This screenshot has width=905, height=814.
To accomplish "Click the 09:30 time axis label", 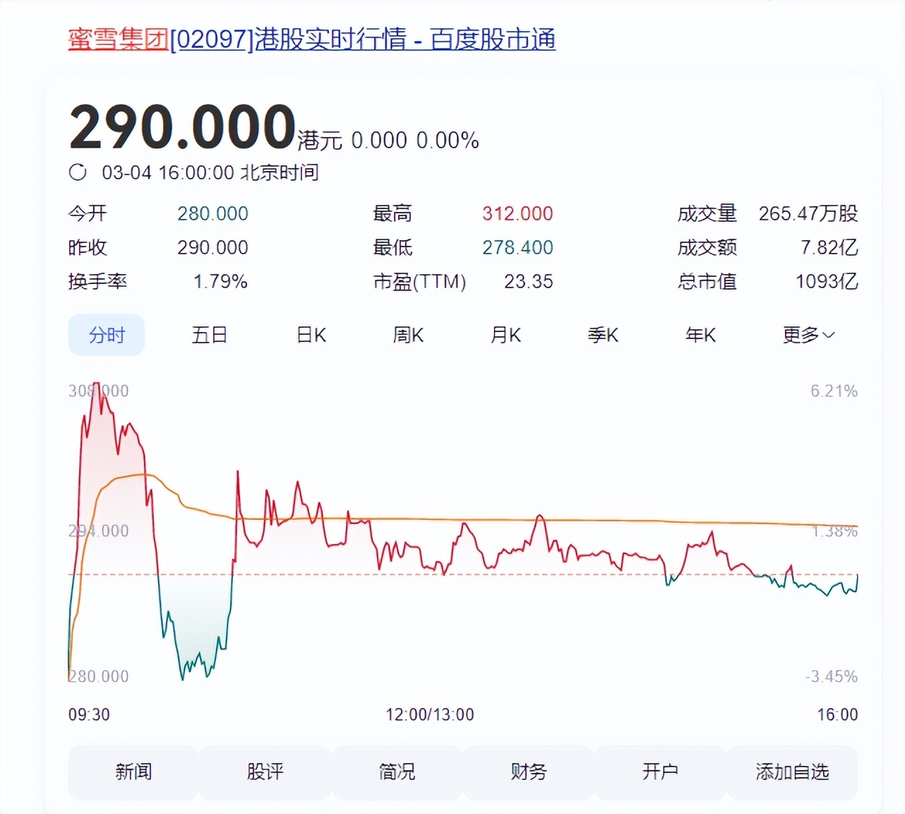I will [89, 714].
